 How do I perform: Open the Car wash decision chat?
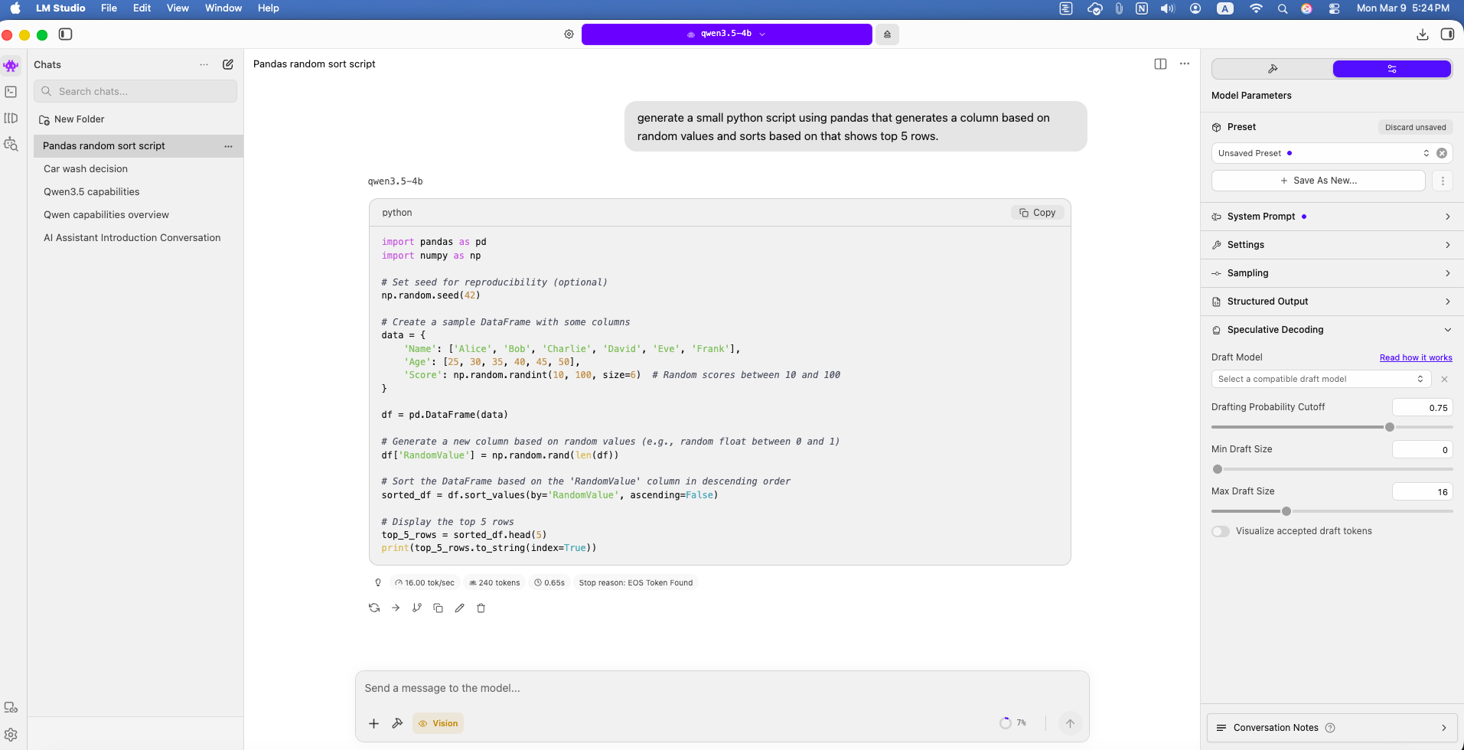click(x=86, y=169)
